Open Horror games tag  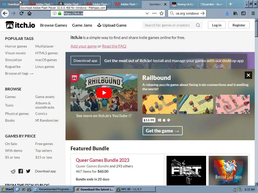(x=16, y=46)
